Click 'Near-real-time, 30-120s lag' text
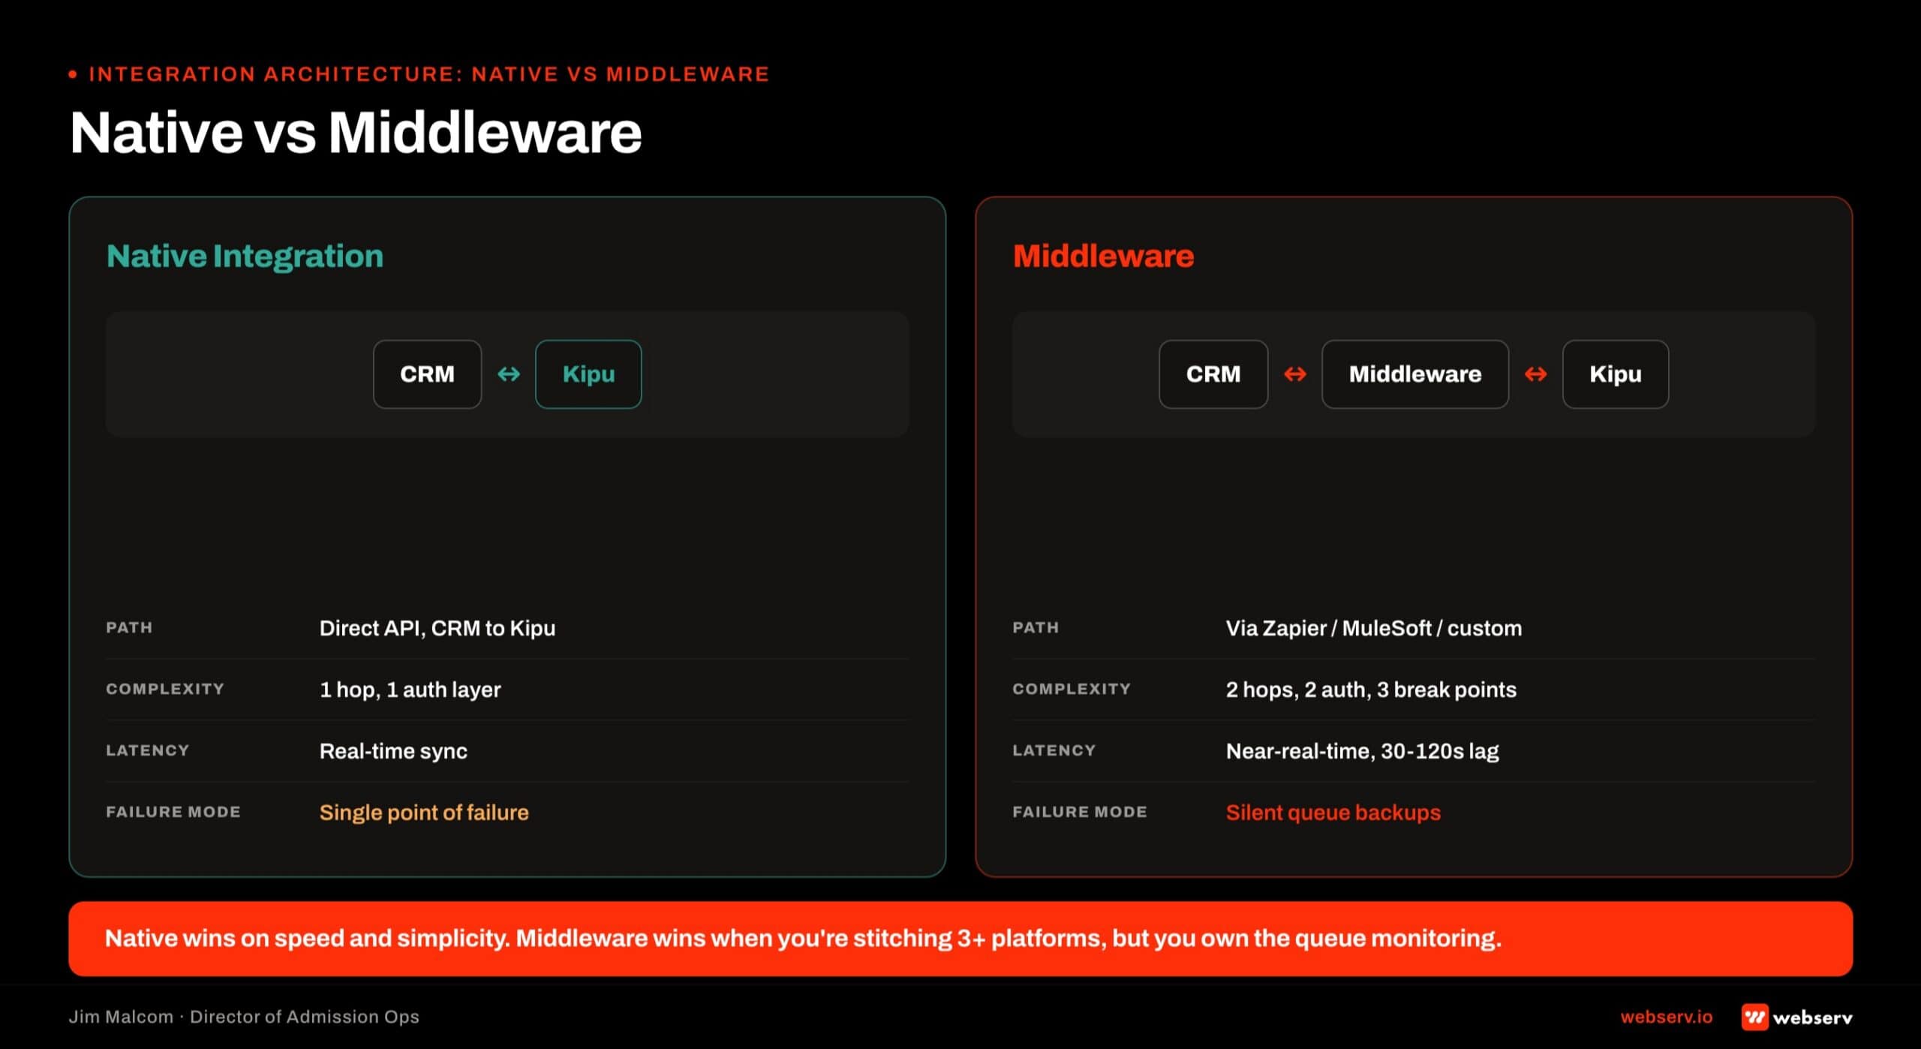 coord(1362,751)
